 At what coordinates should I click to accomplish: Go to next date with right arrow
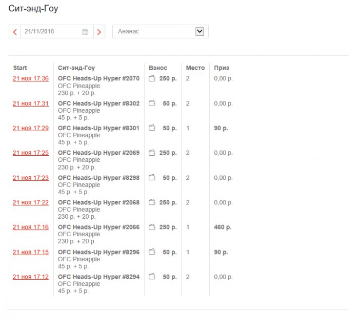(99, 32)
